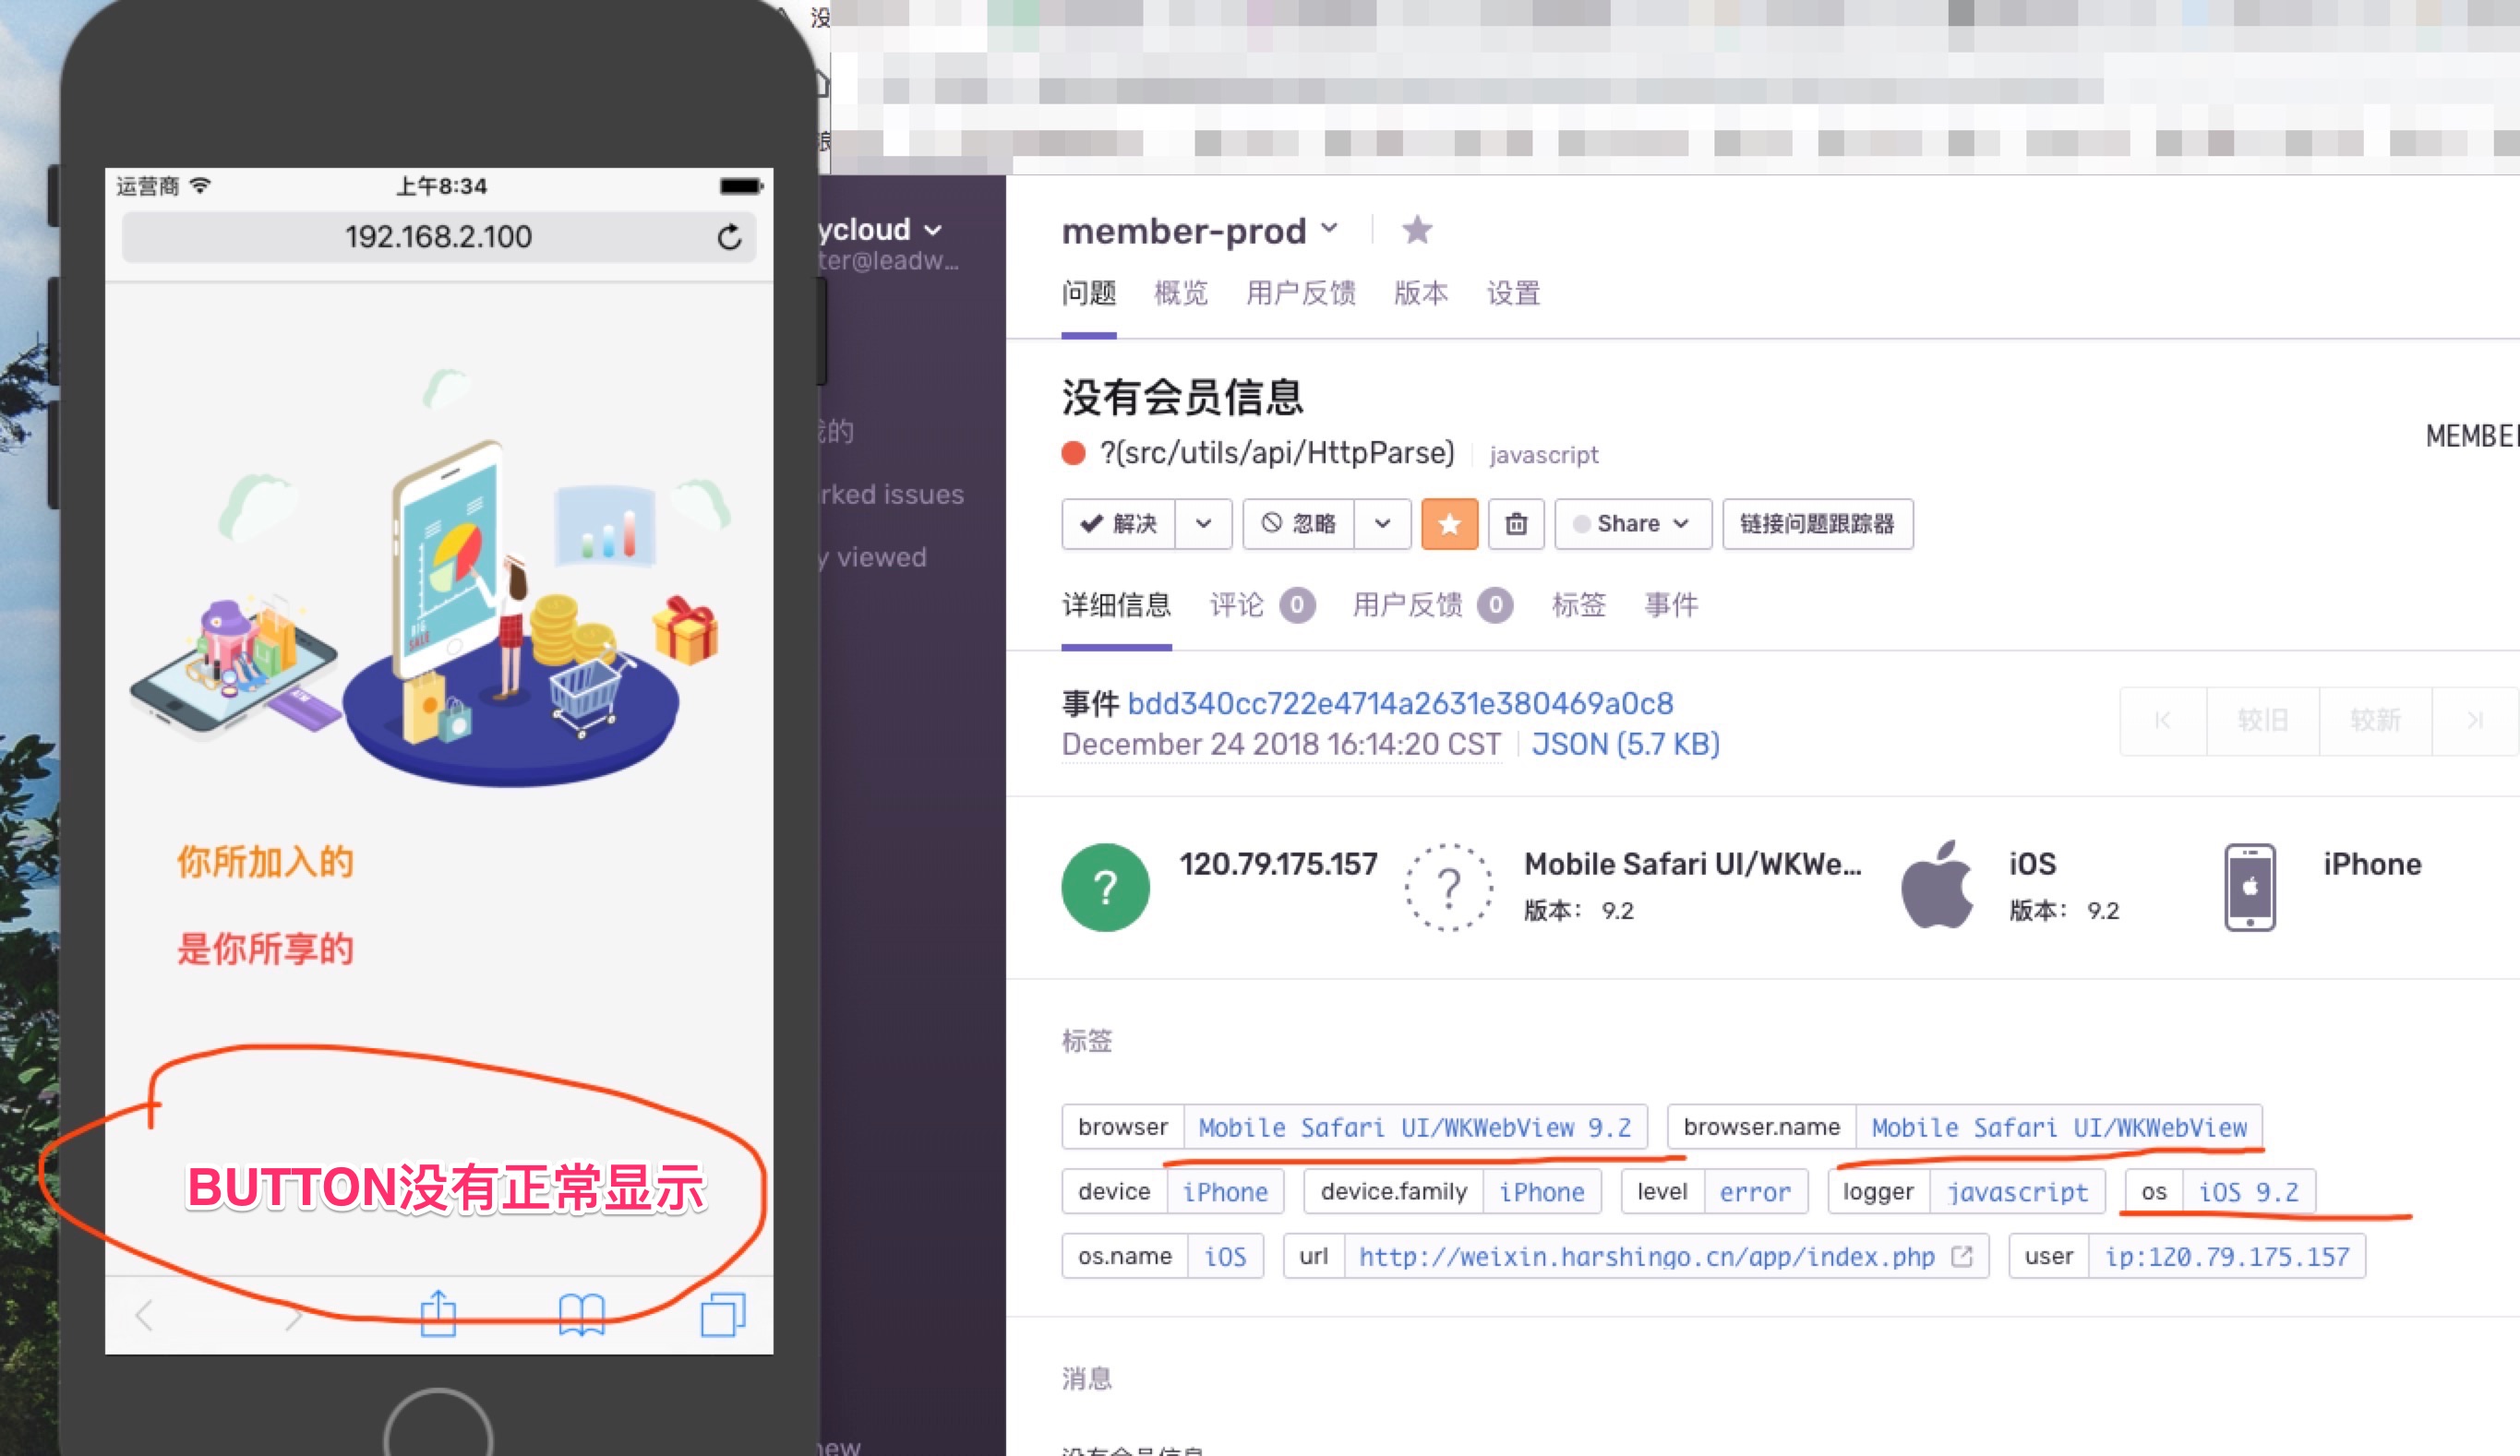Viewport: 2520px width, 1456px height.
Task: Expand the organization dropdown in sidebar
Action: click(x=932, y=231)
